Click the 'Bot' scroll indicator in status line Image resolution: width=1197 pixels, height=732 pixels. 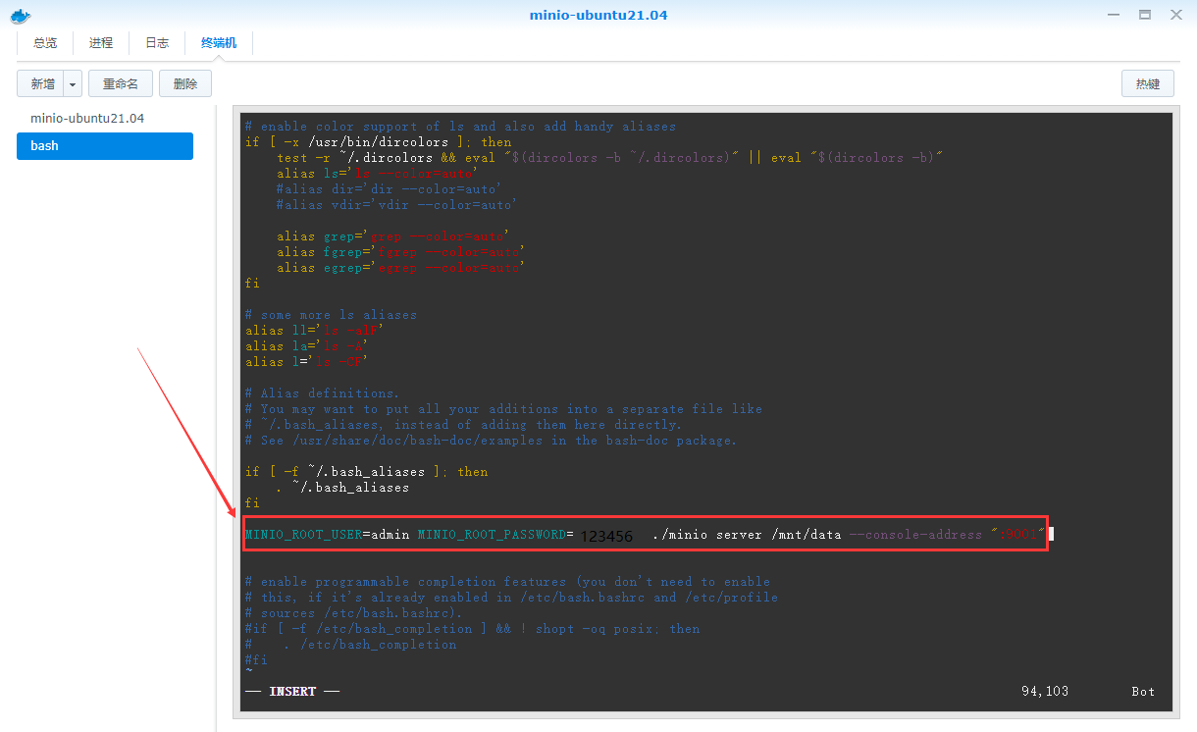click(x=1143, y=692)
